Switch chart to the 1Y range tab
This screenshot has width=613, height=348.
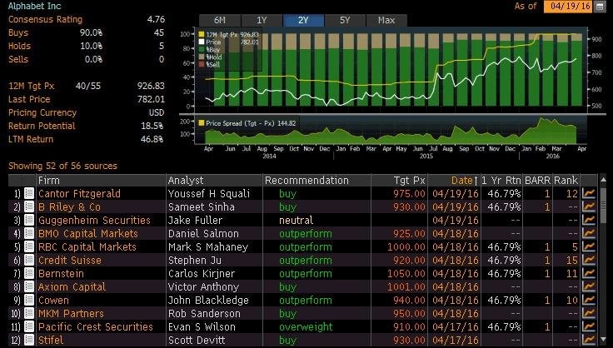[x=262, y=20]
